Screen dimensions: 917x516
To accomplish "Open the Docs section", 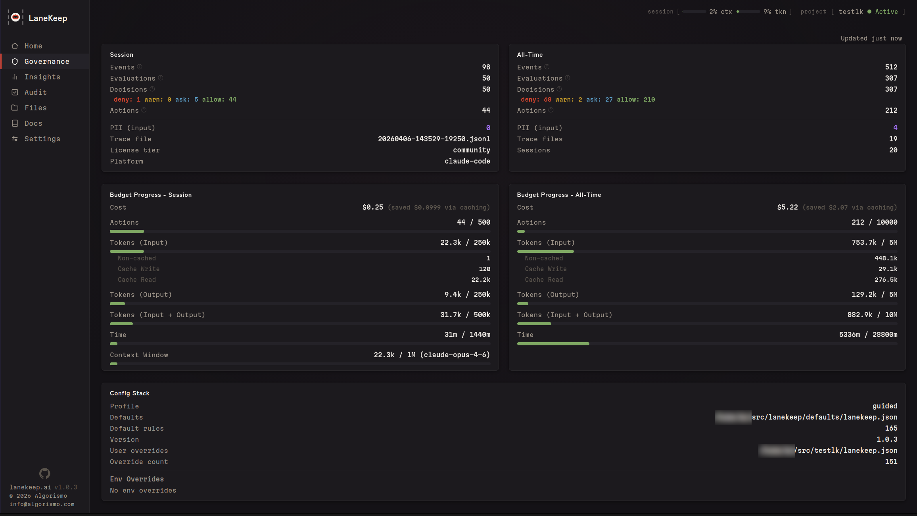I will [x=45, y=123].
